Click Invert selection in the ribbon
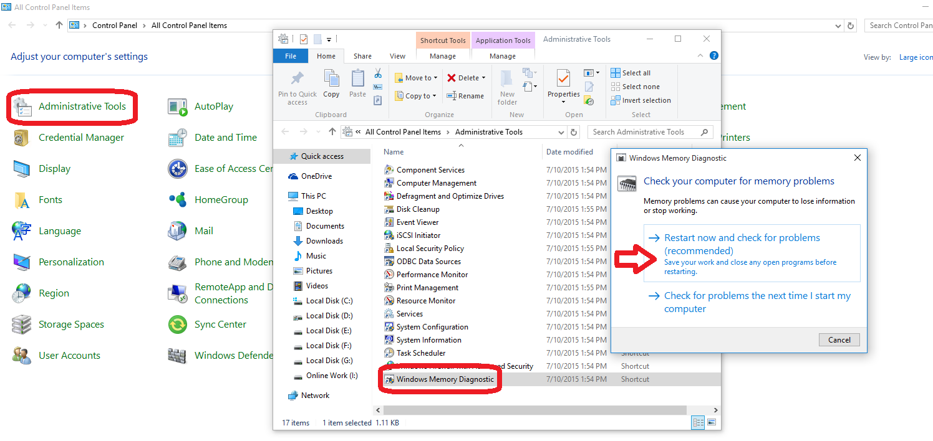This screenshot has width=933, height=441. click(641, 100)
